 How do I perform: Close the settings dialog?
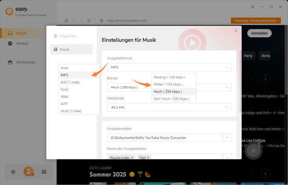[x=236, y=31]
